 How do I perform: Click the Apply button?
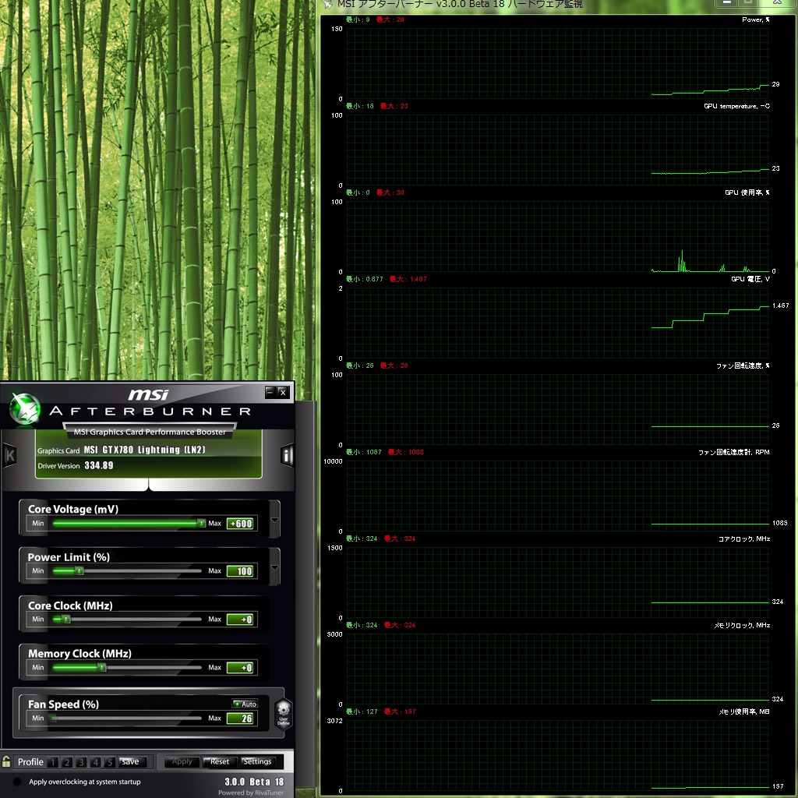coord(182,762)
